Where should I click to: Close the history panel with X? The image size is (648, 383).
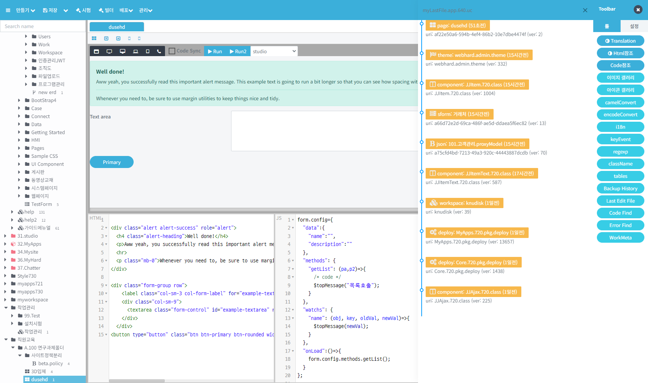[585, 10]
